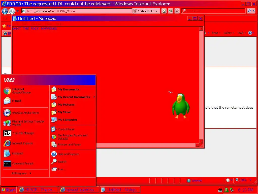Viewport: 258px width, 194px height.
Task: Click the Live Search magnifier button
Action: coord(249,11)
